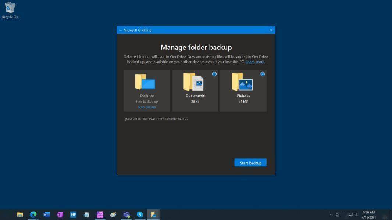Click the Meet Now tray icon
The height and width of the screenshot is (220, 392).
[x=338, y=214]
